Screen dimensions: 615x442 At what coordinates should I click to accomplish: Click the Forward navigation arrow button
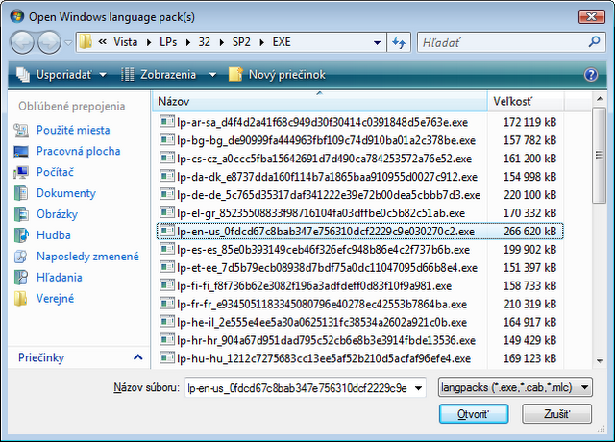[49, 42]
